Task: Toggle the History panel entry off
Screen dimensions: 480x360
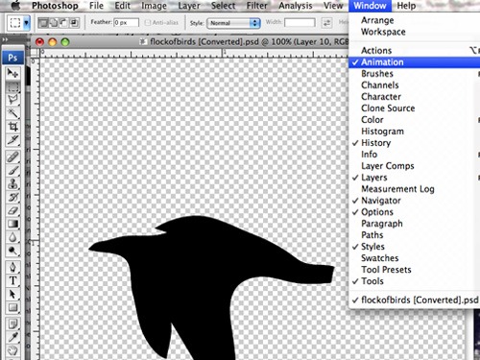Action: point(415,143)
